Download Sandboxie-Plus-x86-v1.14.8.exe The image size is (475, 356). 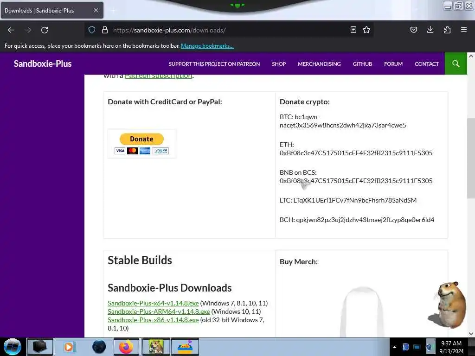tap(153, 320)
